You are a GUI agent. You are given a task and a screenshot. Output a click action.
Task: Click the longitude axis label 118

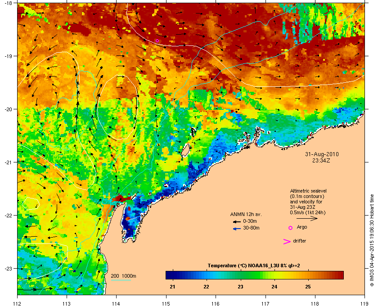coord(315,303)
